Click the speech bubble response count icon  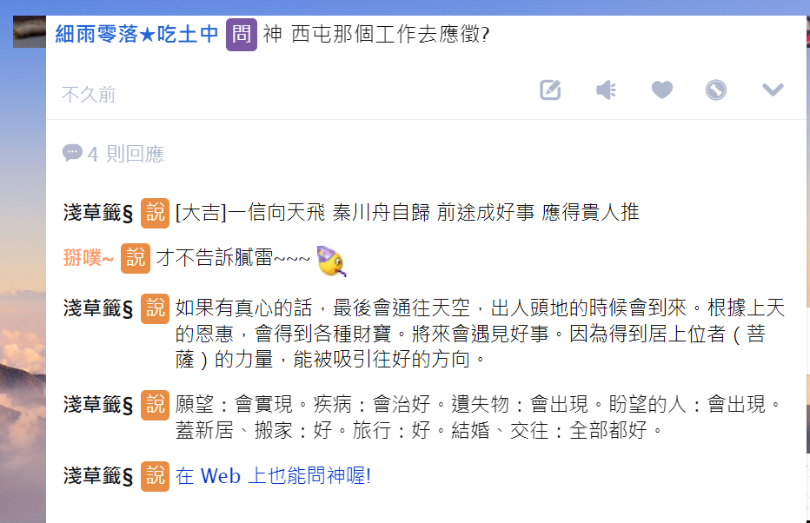point(72,153)
